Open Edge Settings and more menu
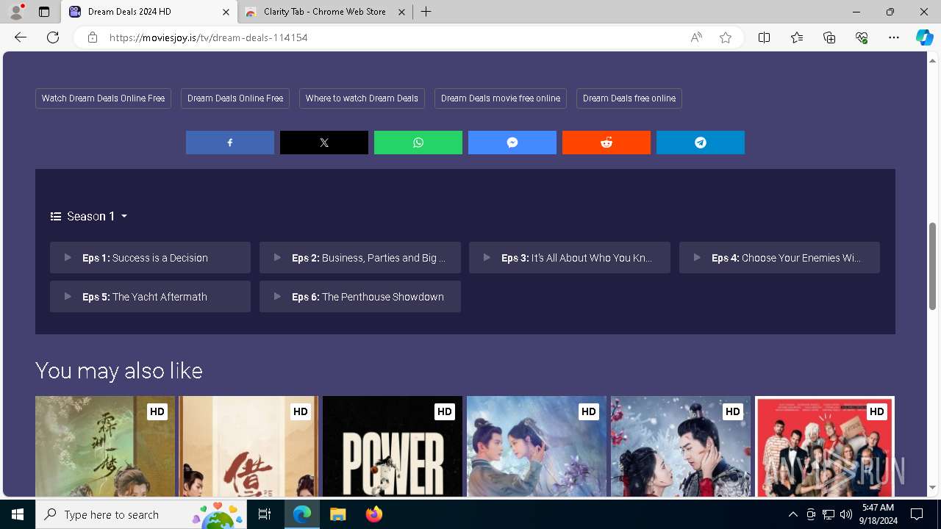 [894, 37]
